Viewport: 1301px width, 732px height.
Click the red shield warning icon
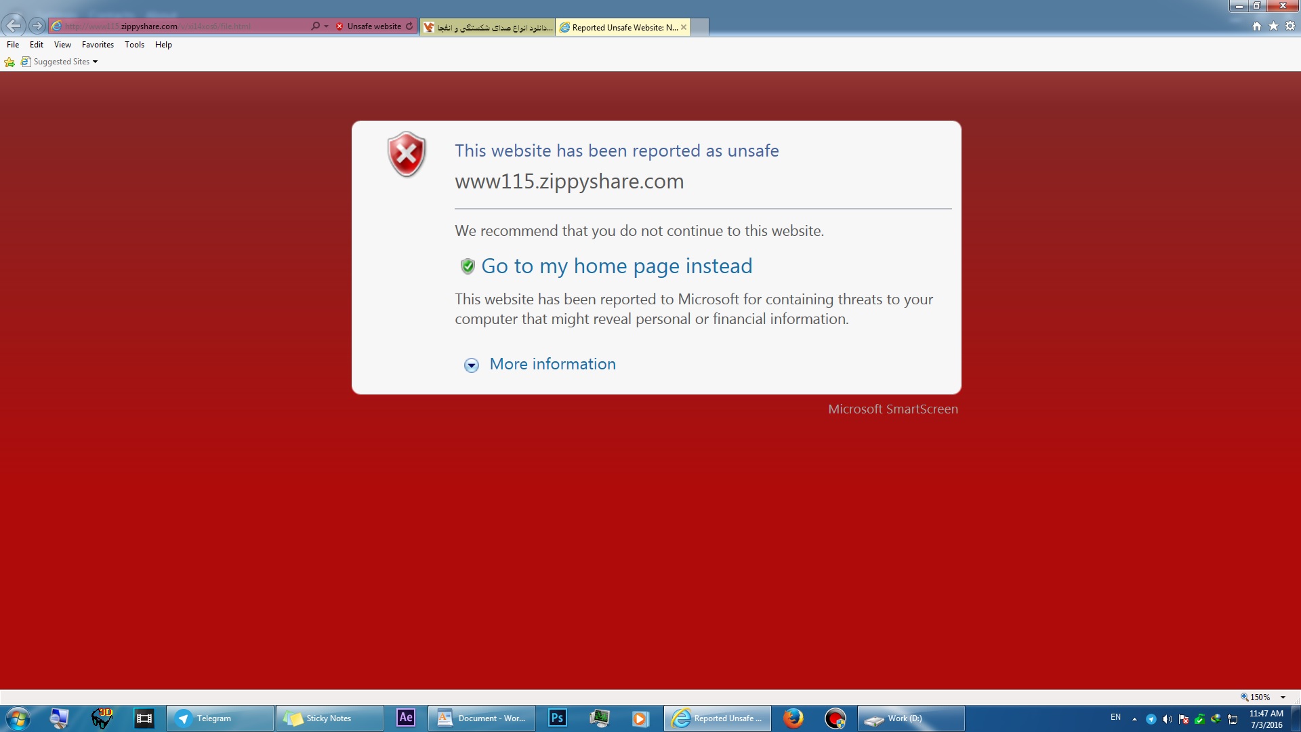coord(407,154)
